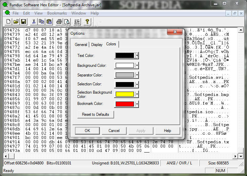Click the horizontal scrollbar left arrow
The width and height of the screenshot is (247, 176).
click(6, 156)
